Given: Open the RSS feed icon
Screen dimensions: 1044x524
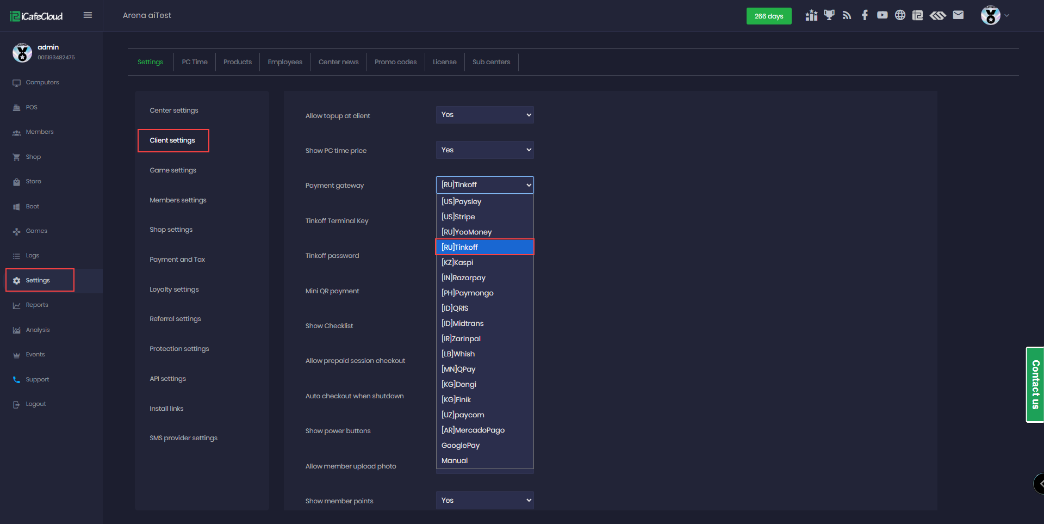Looking at the screenshot, I should 847,15.
